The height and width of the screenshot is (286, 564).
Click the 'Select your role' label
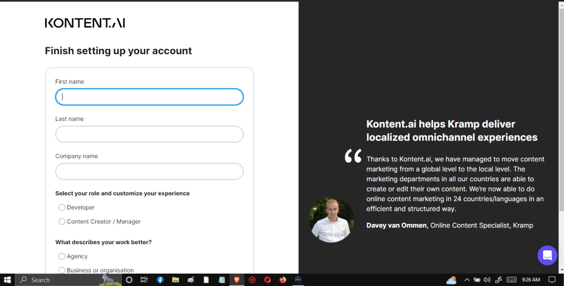pos(122,193)
